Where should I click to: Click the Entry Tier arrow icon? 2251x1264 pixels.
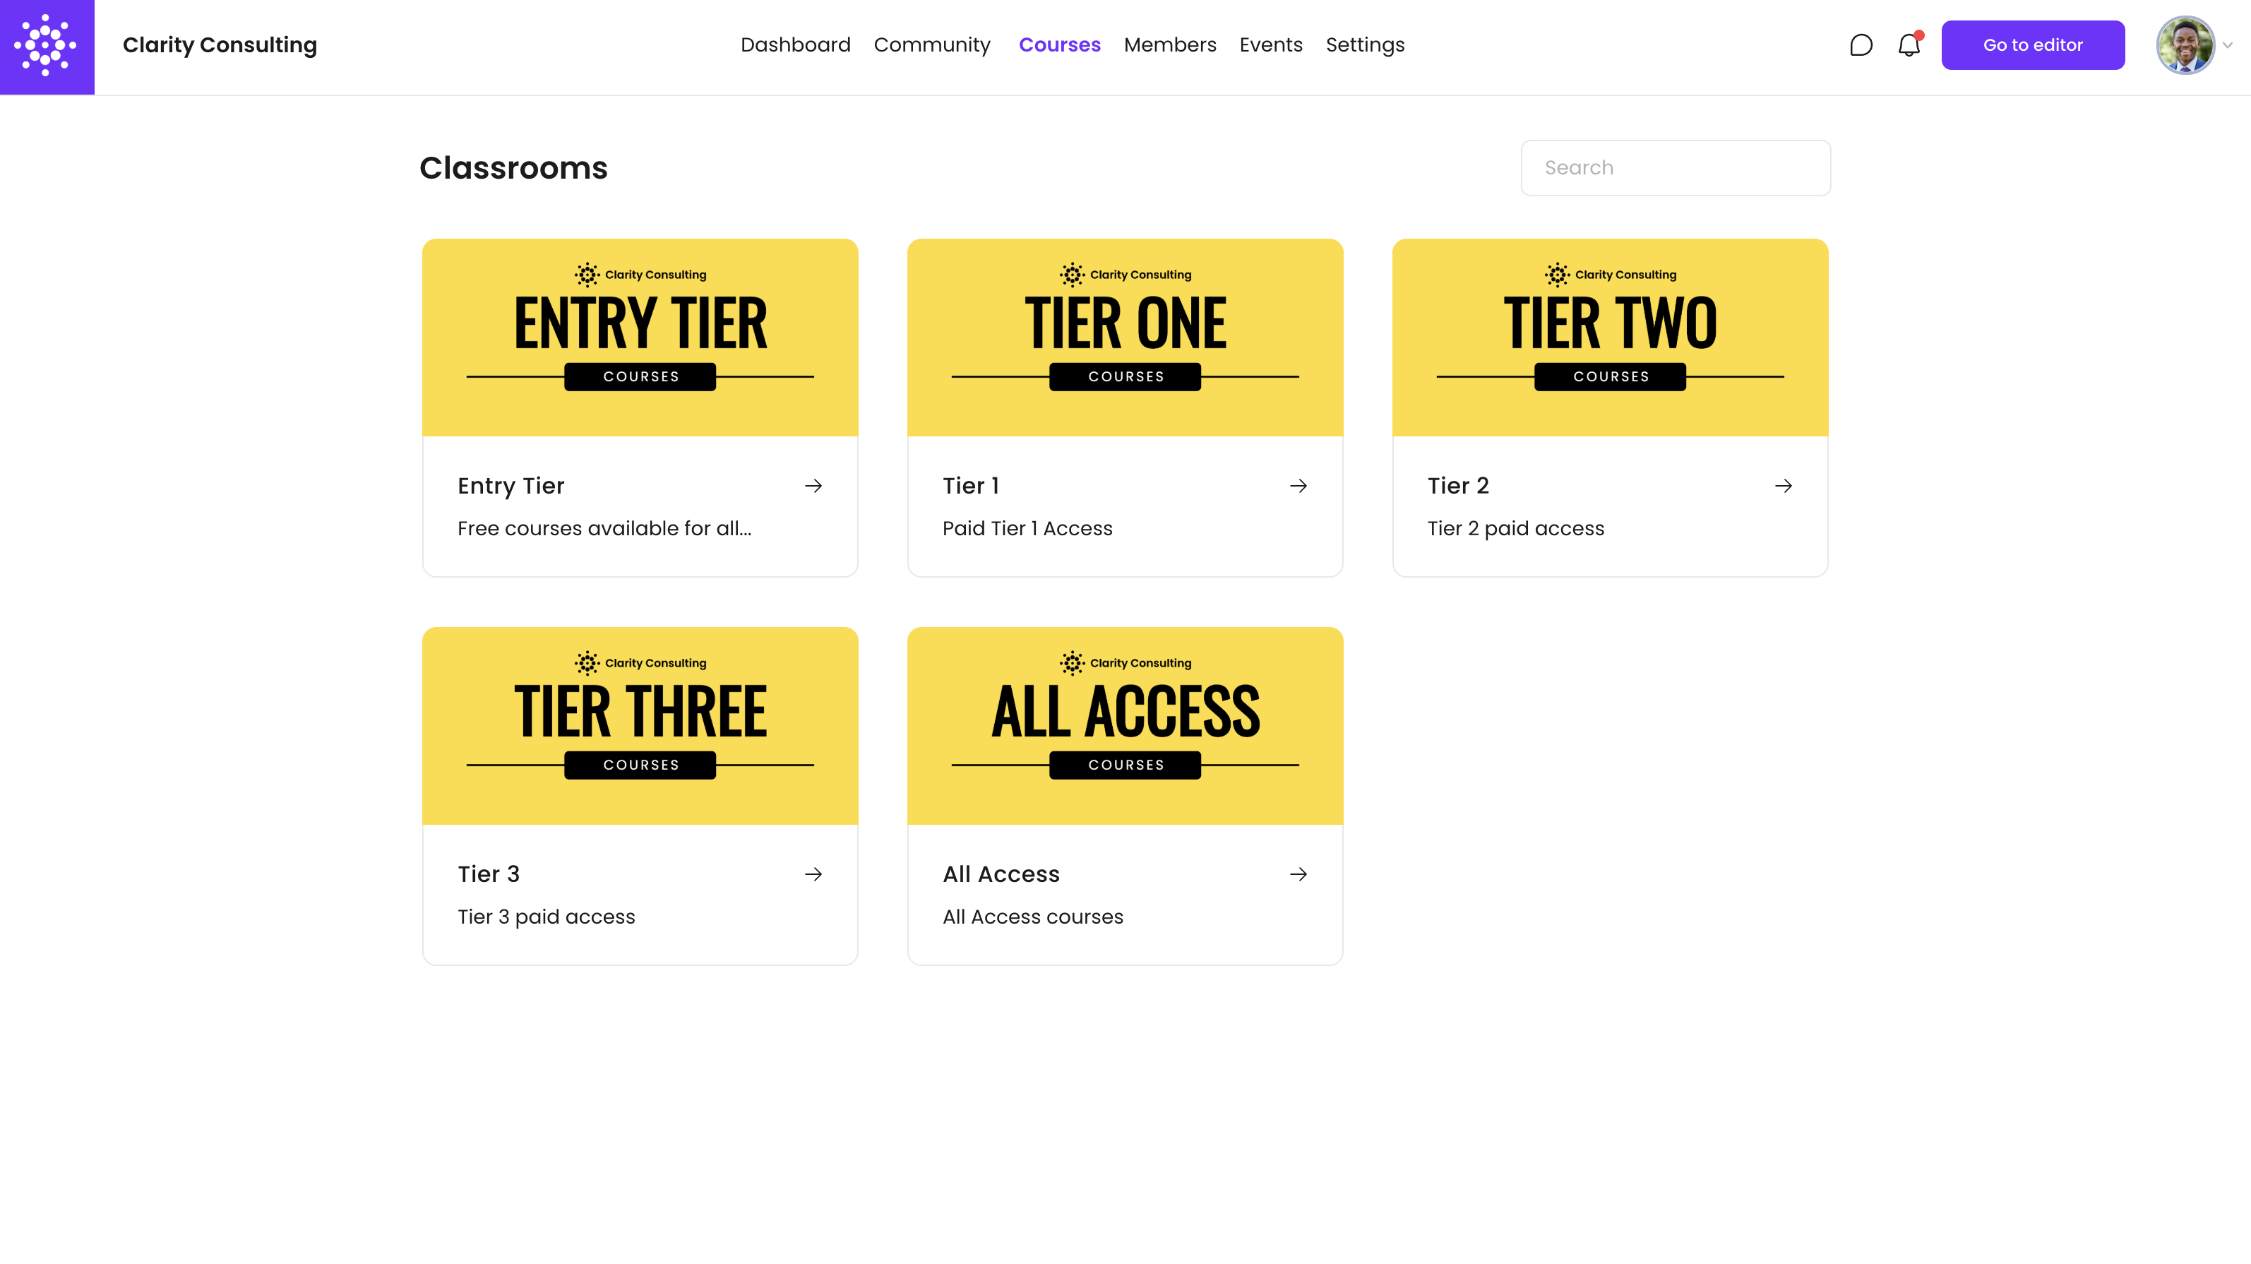(x=813, y=486)
